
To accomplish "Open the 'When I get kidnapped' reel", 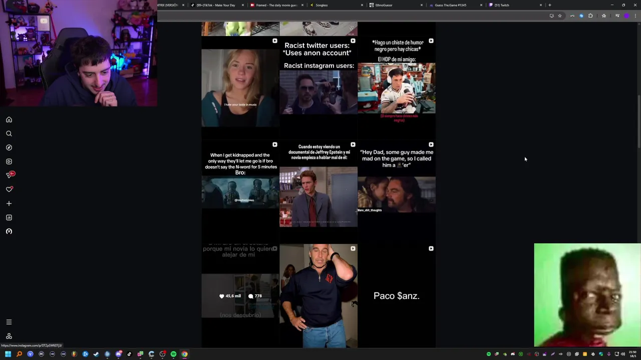I will pos(240,192).
